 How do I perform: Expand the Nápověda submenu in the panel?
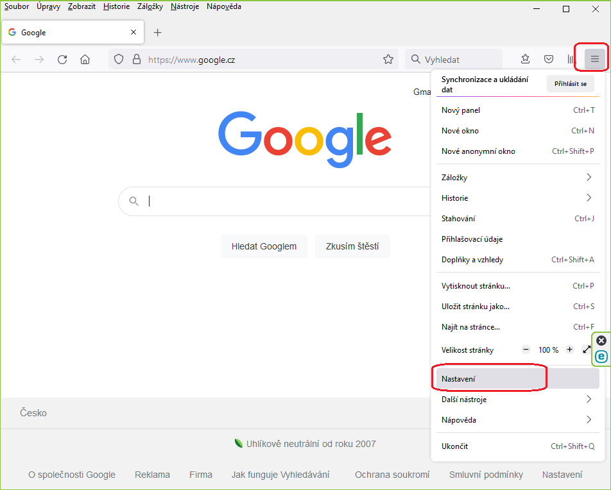(517, 420)
